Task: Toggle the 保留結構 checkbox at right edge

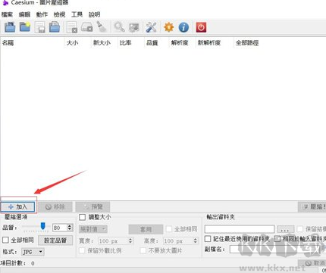Action: tap(300, 229)
